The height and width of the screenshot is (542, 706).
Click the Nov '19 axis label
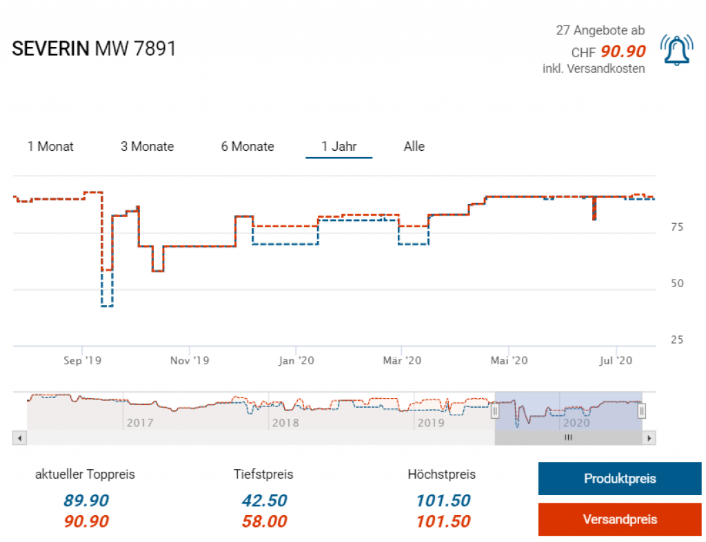190,360
